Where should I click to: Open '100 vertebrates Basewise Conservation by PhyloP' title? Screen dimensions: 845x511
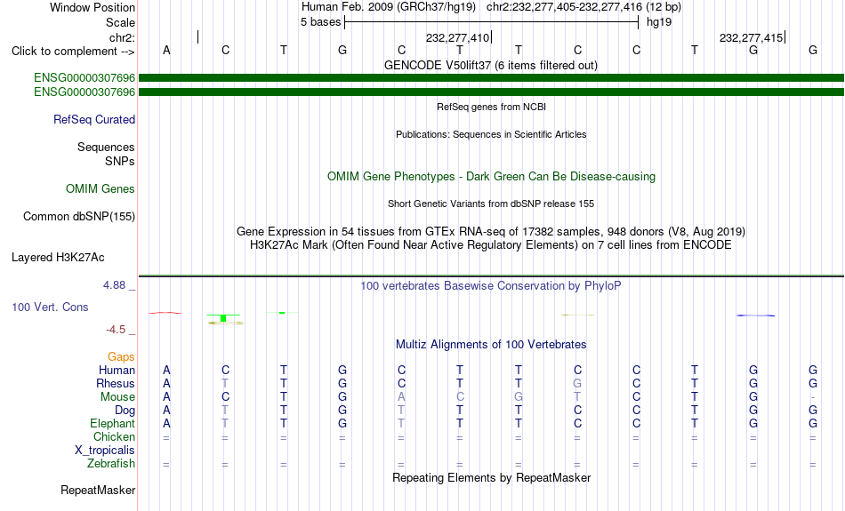point(491,286)
